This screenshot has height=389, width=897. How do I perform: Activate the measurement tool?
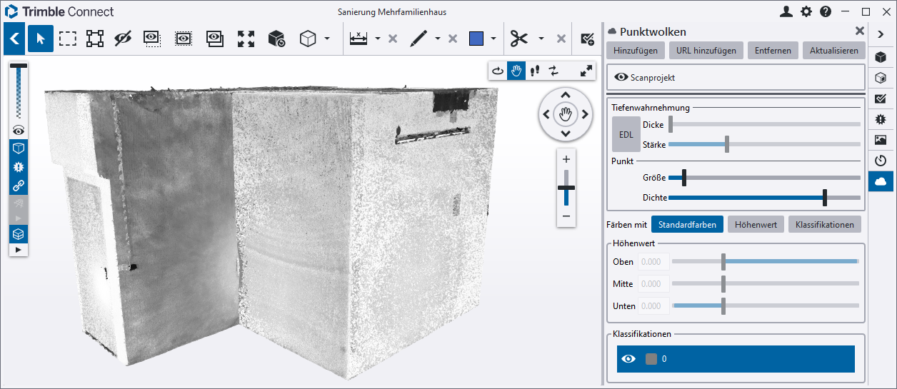click(x=359, y=39)
